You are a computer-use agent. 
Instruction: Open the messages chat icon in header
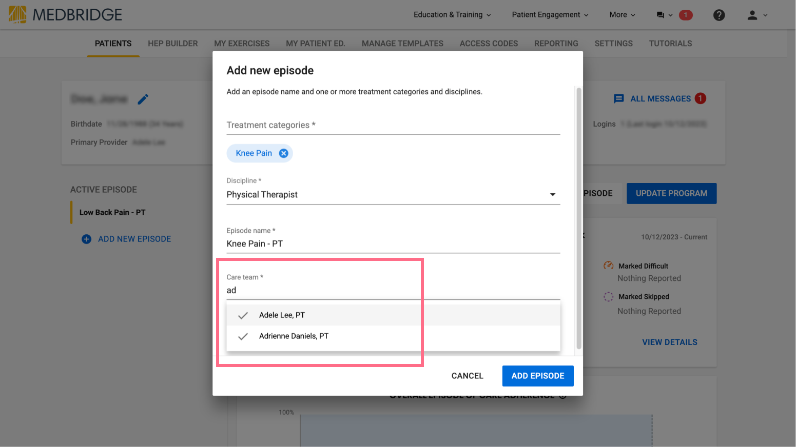pos(660,15)
